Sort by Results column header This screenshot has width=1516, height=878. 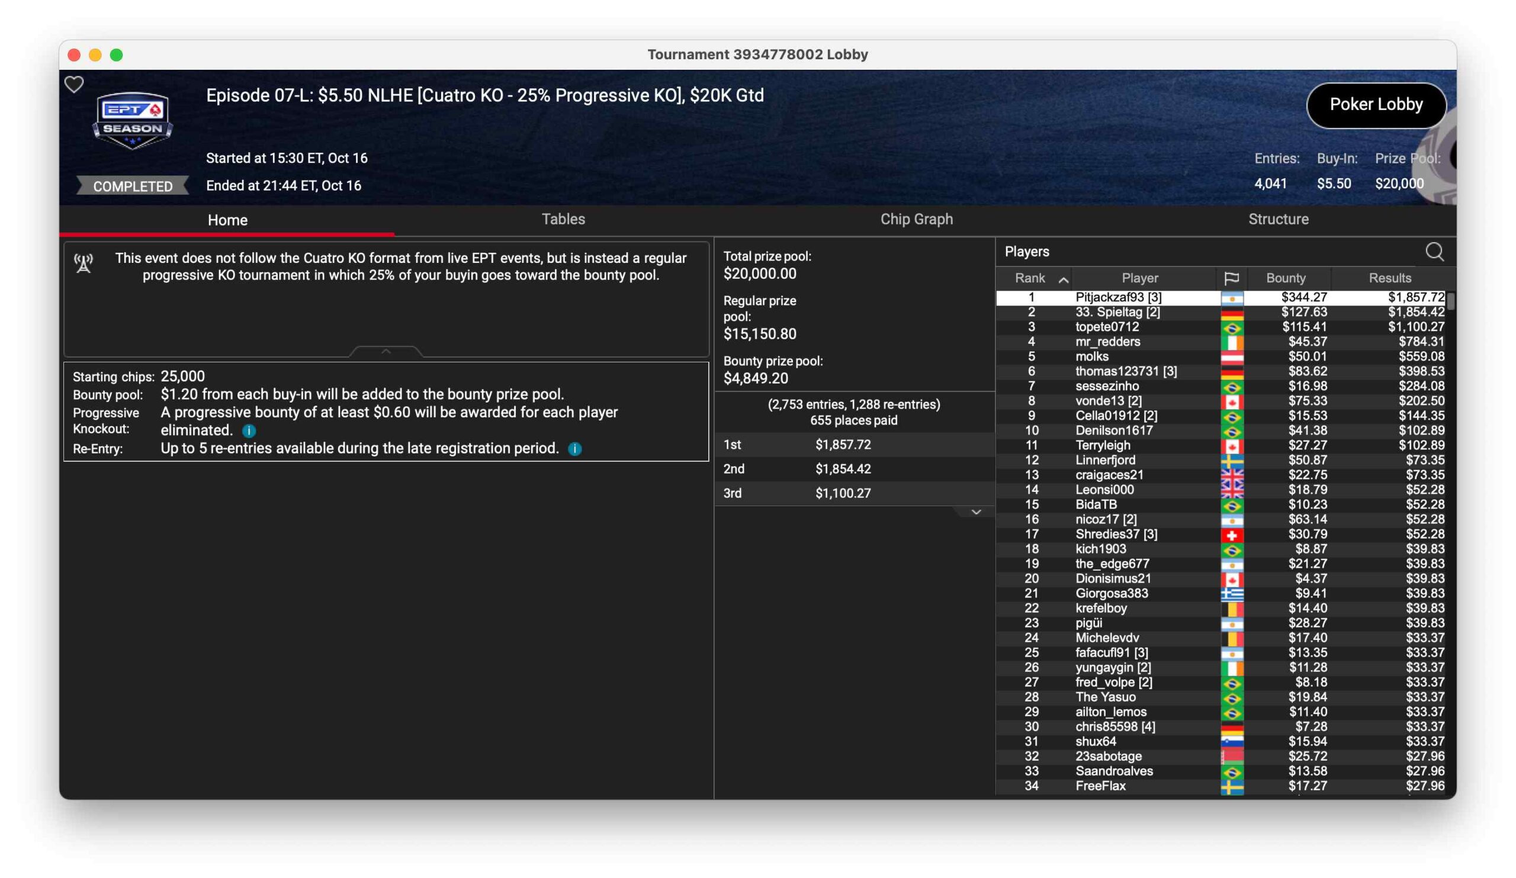1389,278
